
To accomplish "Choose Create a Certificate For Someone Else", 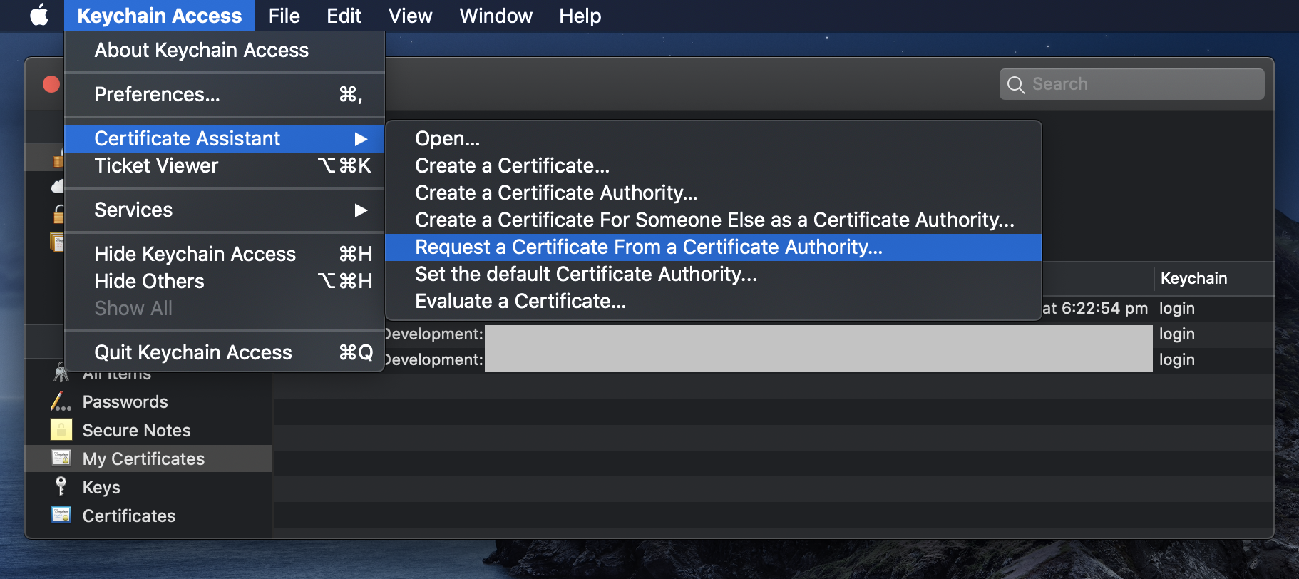I will point(714,220).
